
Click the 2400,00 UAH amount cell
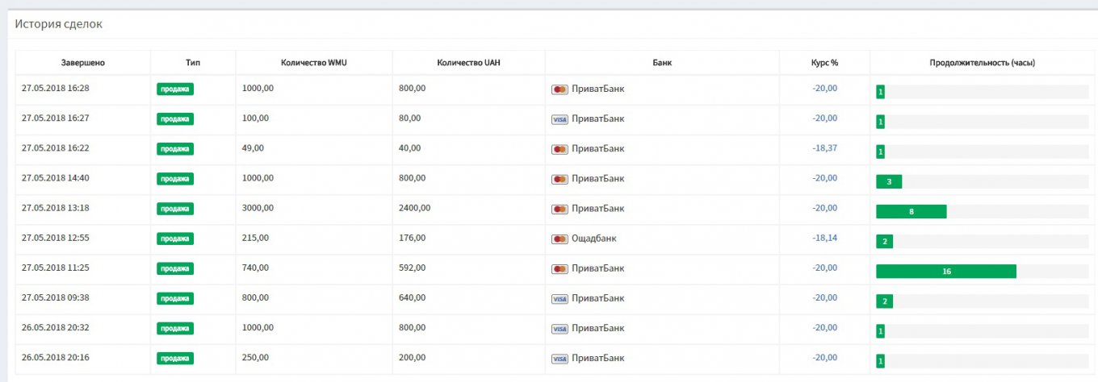(415, 208)
